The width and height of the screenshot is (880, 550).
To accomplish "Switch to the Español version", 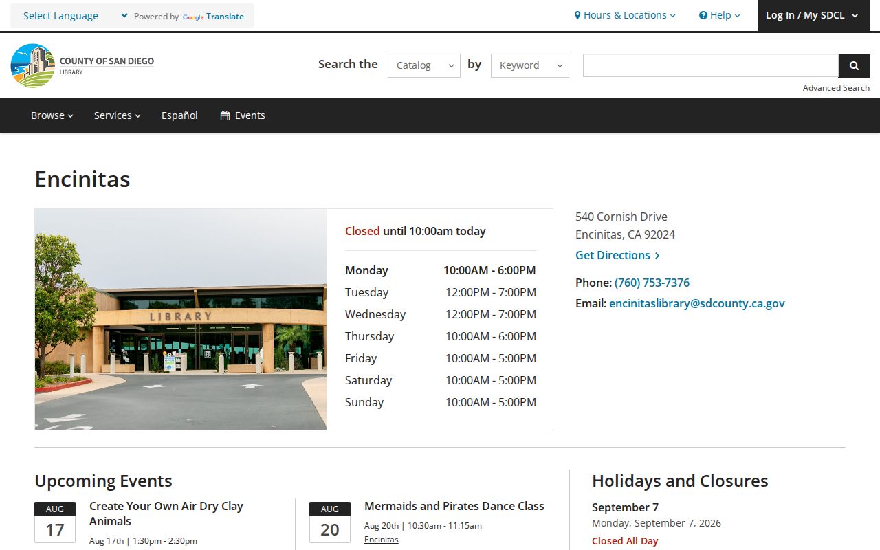I will click(179, 115).
